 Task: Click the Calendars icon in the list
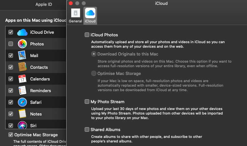[x=22, y=79]
